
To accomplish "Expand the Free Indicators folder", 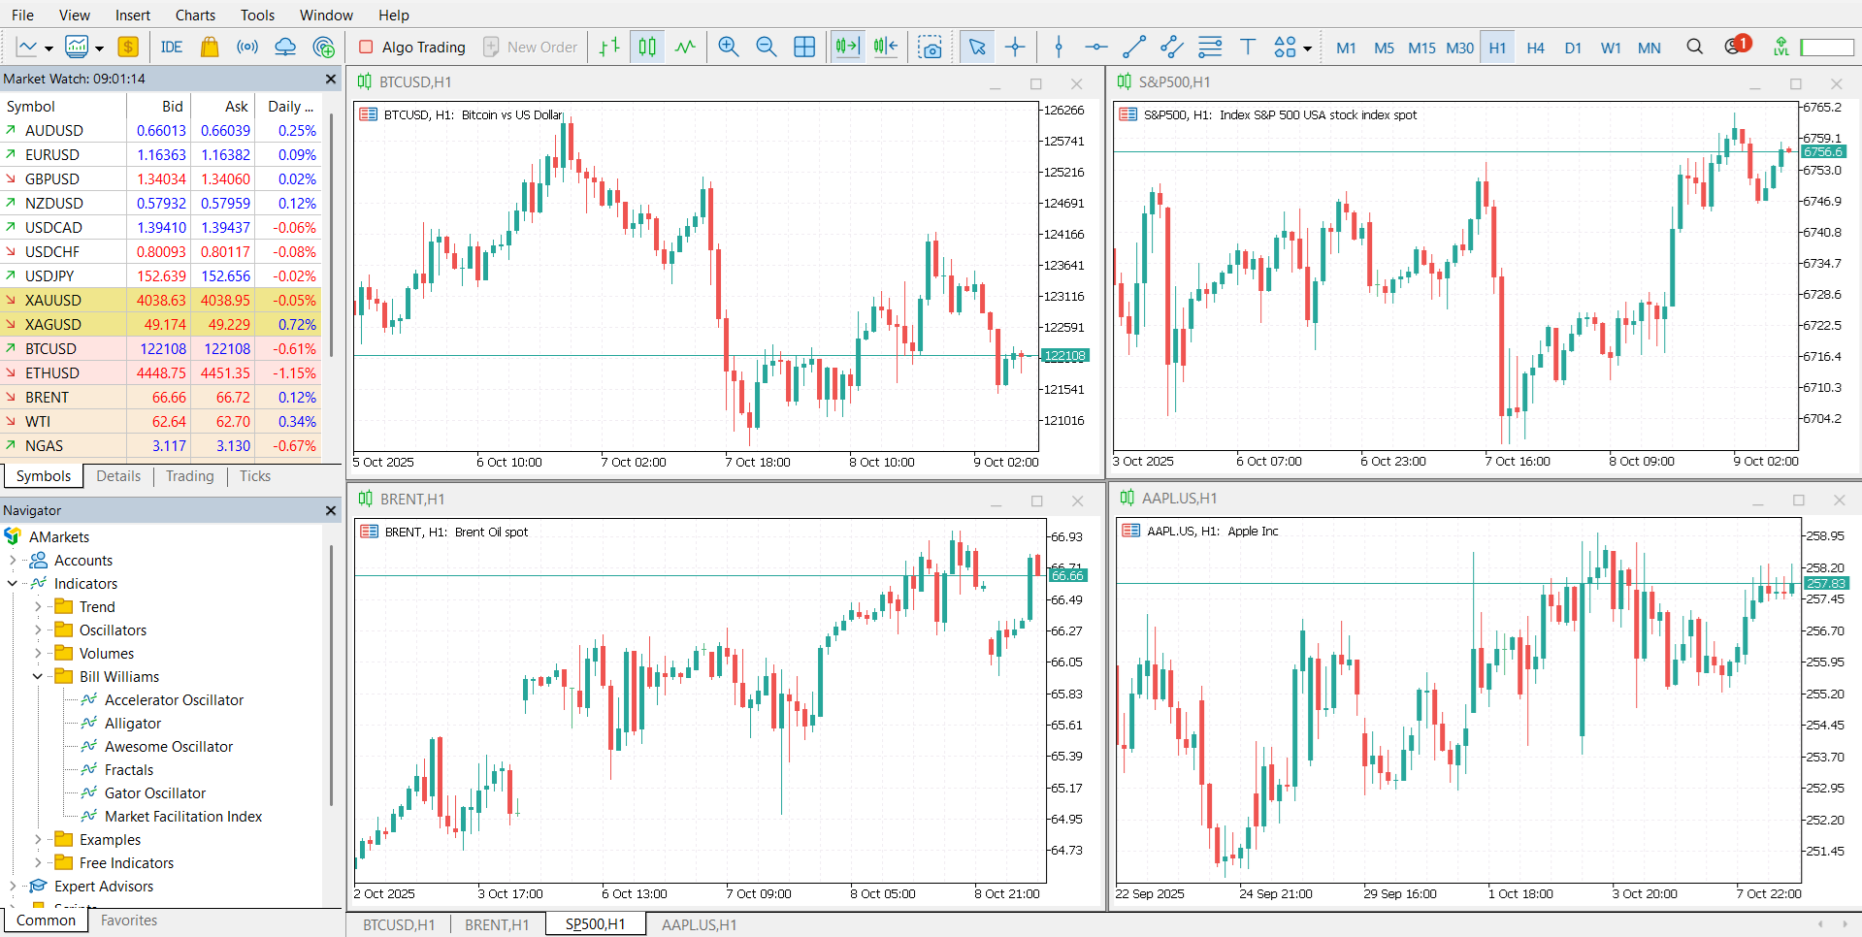I will pyautogui.click(x=38, y=862).
